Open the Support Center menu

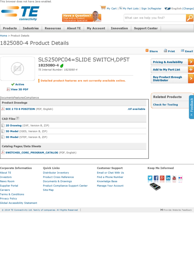click(146, 28)
